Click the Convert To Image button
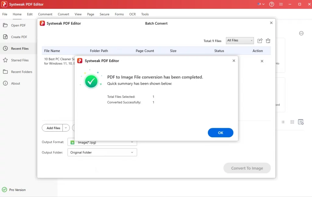This screenshot has height=197, width=312. point(247,168)
